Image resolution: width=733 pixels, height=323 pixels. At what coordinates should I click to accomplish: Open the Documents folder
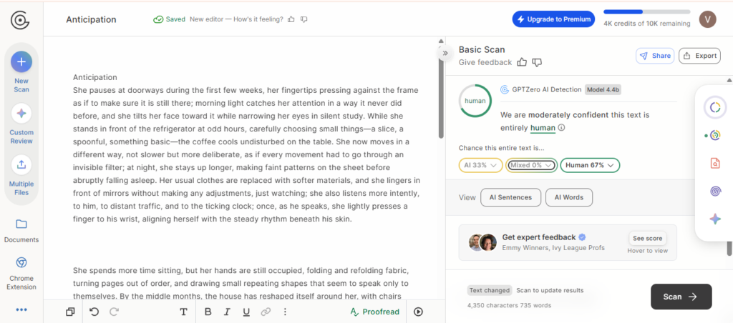point(21,224)
